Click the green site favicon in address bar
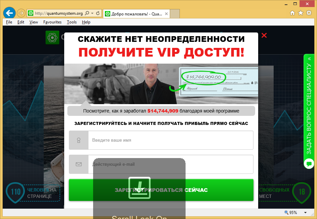Viewport: 317px width, 219px height. [31, 13]
